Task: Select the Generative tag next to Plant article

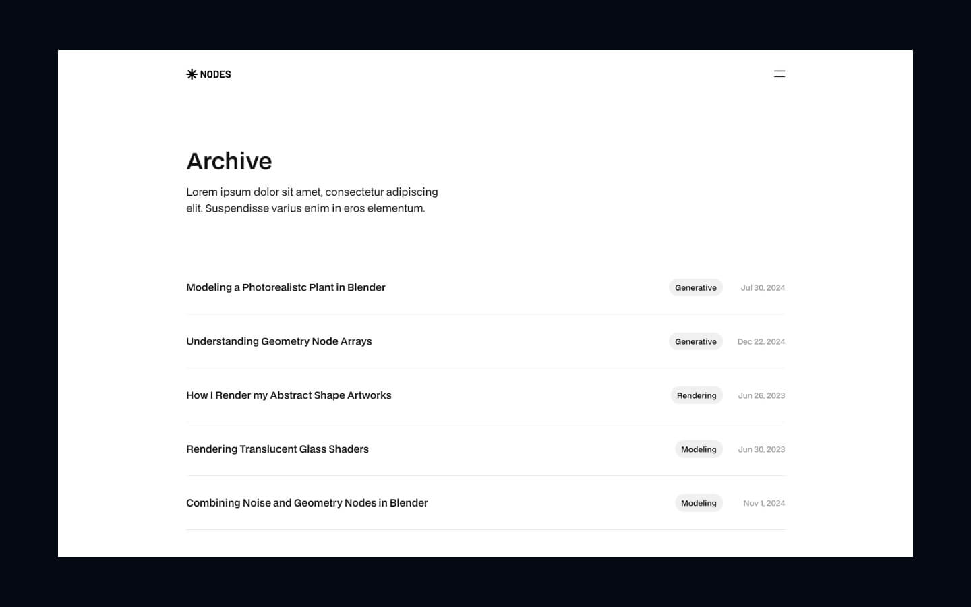Action: (x=695, y=287)
